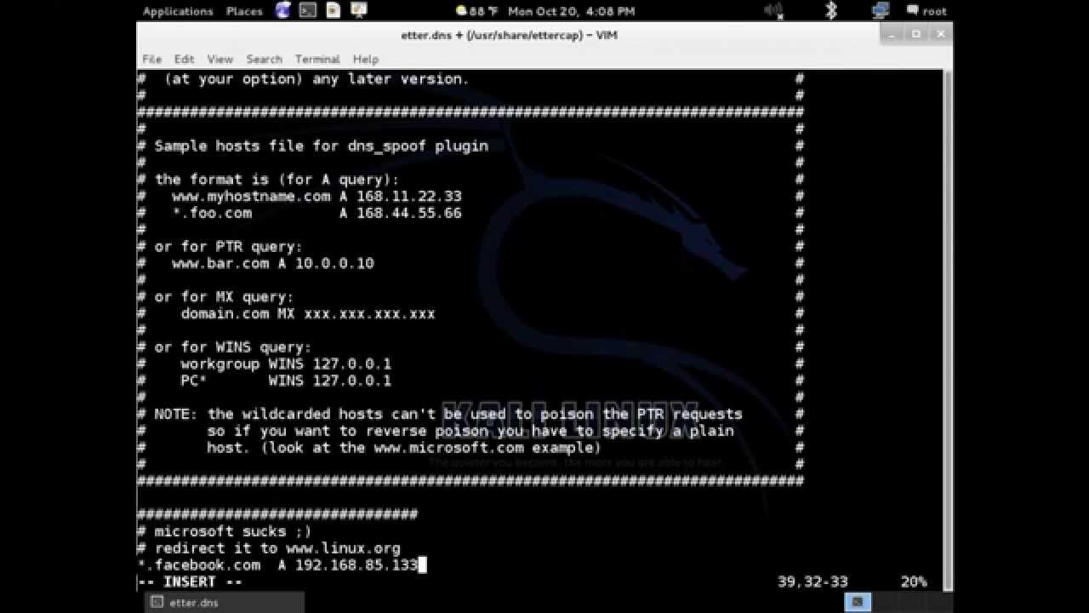Open the Search menu of the terminal
Image resolution: width=1089 pixels, height=613 pixels.
(264, 59)
